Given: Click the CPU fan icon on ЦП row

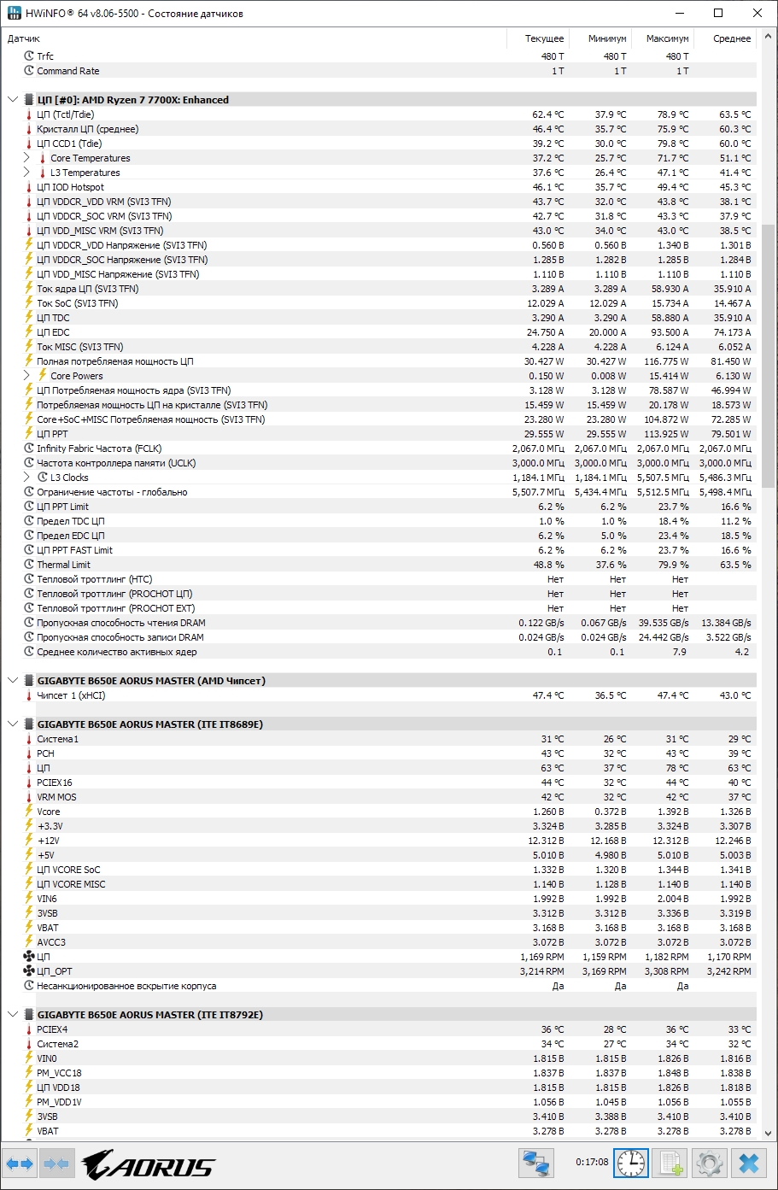Looking at the screenshot, I should pyautogui.click(x=29, y=957).
